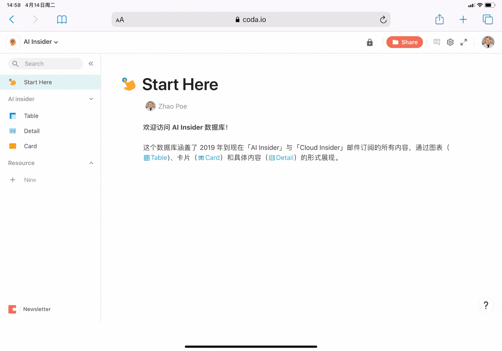Open doc settings gear icon

(450, 42)
